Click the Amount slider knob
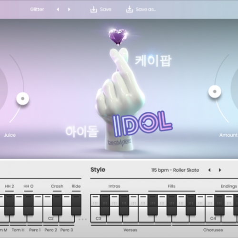 (215, 91)
